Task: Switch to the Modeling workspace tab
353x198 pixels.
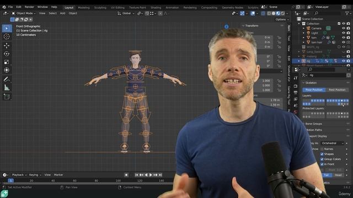Action: [83, 8]
